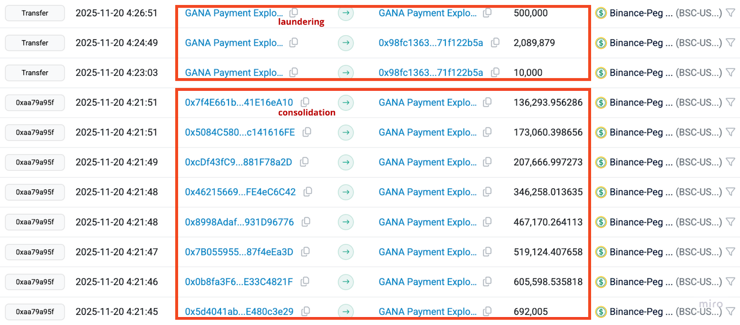Image resolution: width=740 pixels, height=325 pixels.
Task: Filter by token in the 519,124.407658 row
Action: 730,252
